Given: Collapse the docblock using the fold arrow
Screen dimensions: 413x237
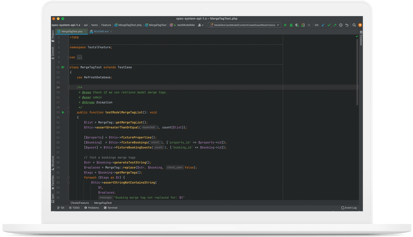Looking at the screenshot, I should 68,87.
